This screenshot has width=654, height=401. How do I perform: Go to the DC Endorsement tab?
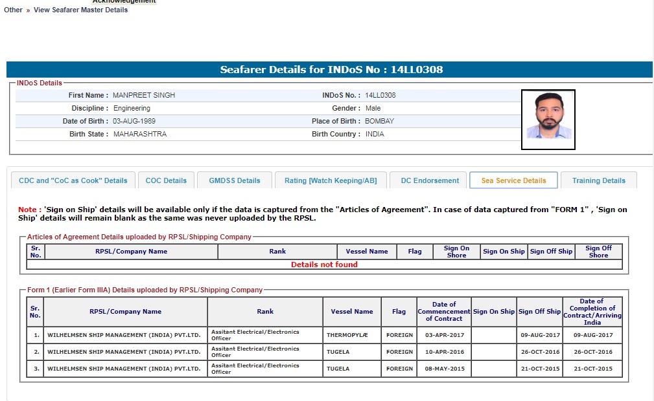coord(430,180)
